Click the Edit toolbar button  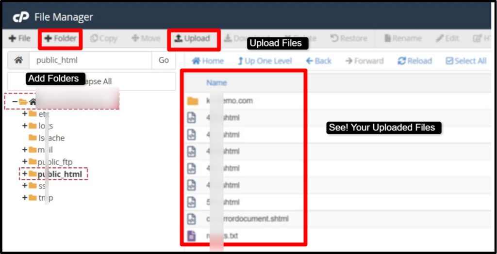[x=447, y=39]
